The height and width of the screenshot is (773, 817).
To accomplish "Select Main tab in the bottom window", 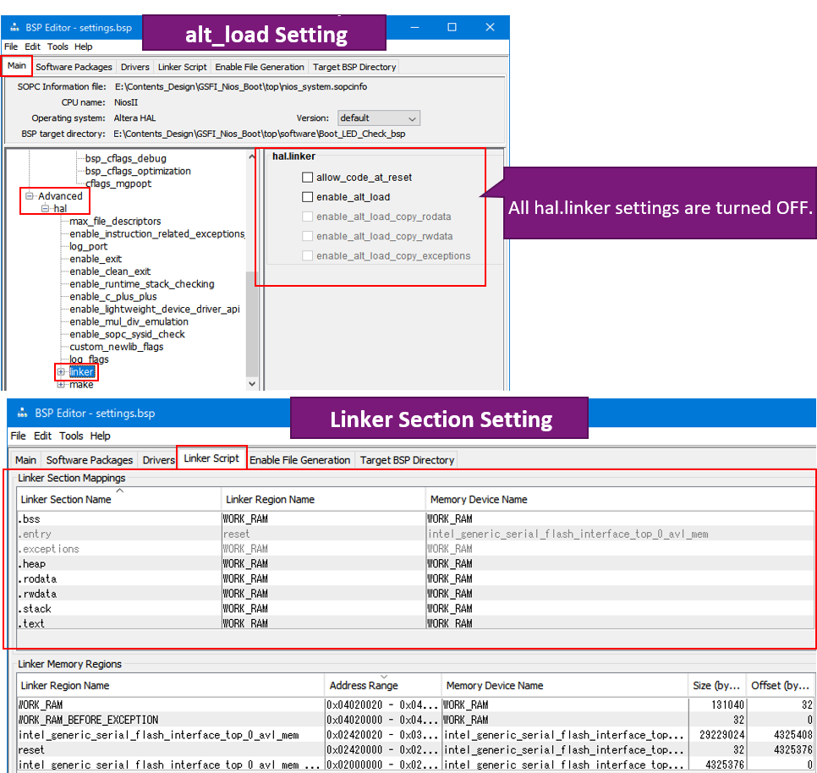I will (x=25, y=460).
